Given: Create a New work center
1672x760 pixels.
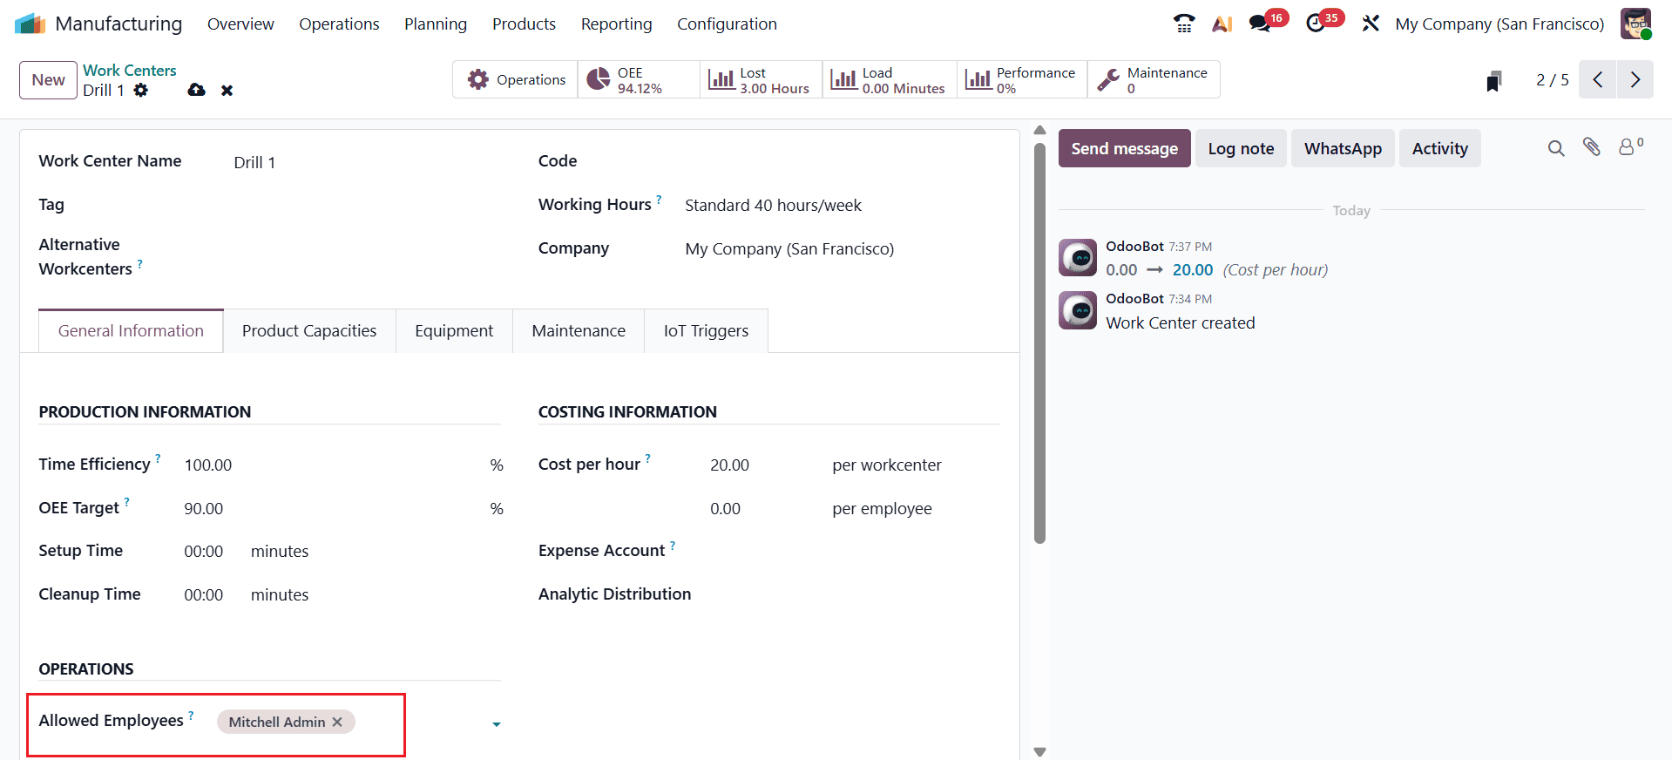Looking at the screenshot, I should 48,80.
